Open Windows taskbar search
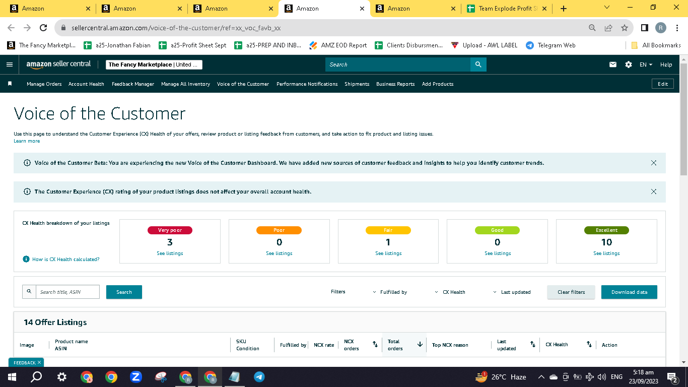This screenshot has height=387, width=688. pos(36,377)
